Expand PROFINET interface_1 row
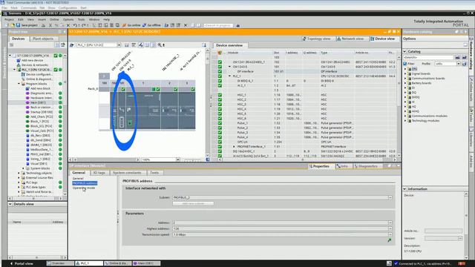The image size is (475, 267). [234, 147]
